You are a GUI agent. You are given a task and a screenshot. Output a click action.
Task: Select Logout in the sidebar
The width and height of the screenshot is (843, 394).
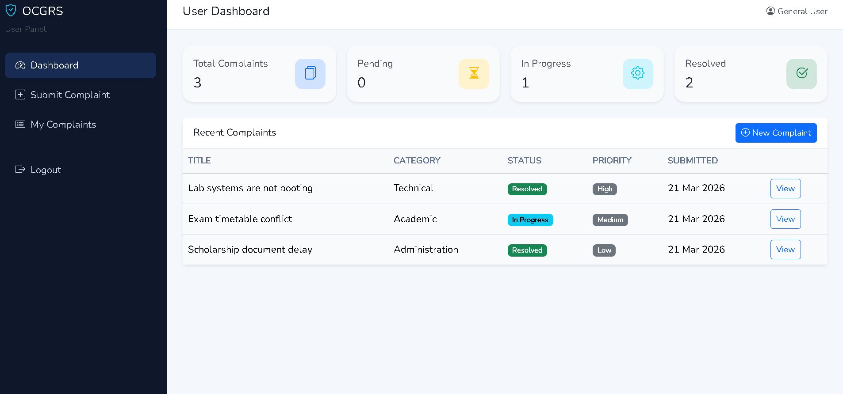pyautogui.click(x=80, y=170)
